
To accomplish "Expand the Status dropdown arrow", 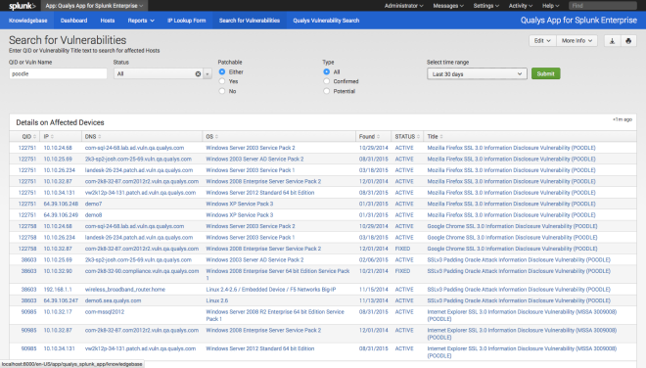I will click(208, 73).
